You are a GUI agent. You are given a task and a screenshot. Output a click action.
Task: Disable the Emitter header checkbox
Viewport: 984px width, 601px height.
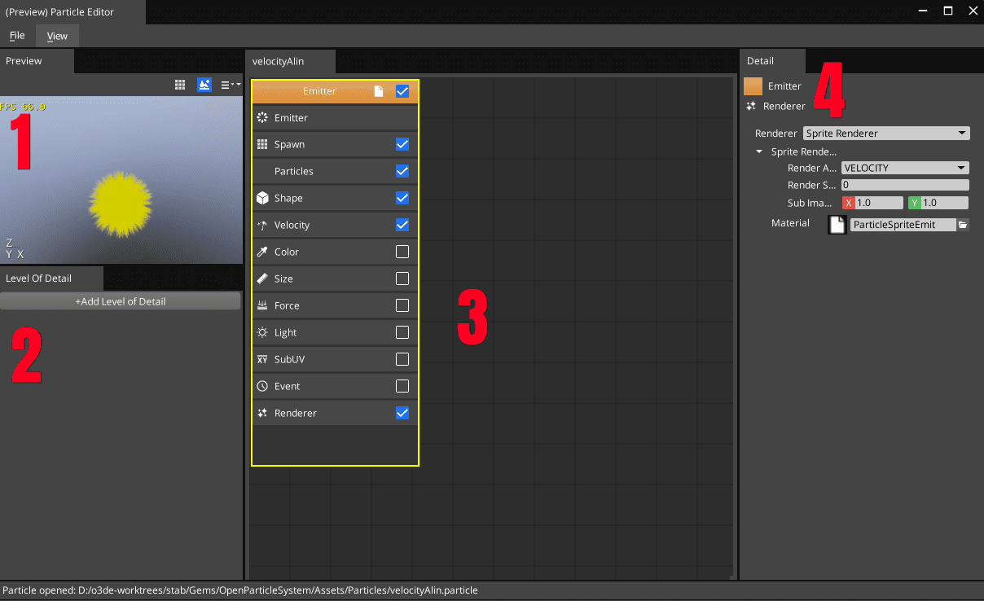[402, 91]
